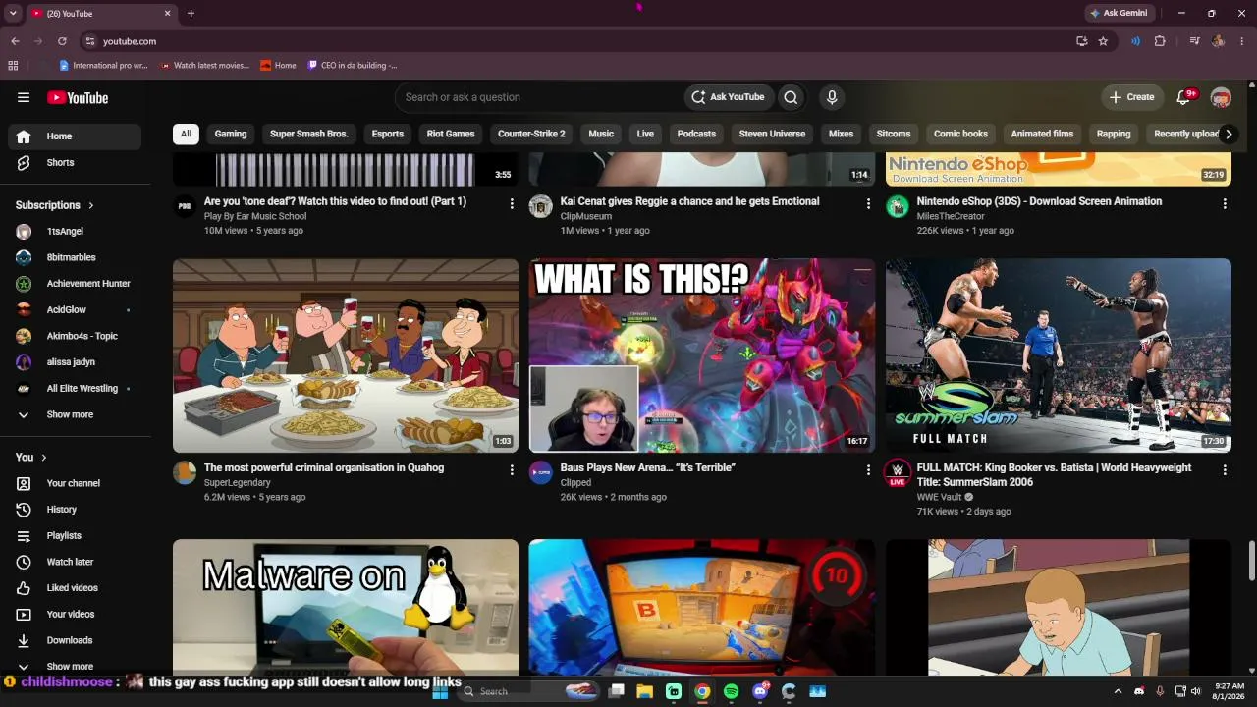1257x707 pixels.
Task: Expand Show more under Subscriptions
Action: [75, 414]
